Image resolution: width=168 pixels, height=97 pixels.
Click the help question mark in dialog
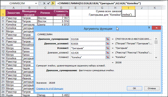coord(149,28)
